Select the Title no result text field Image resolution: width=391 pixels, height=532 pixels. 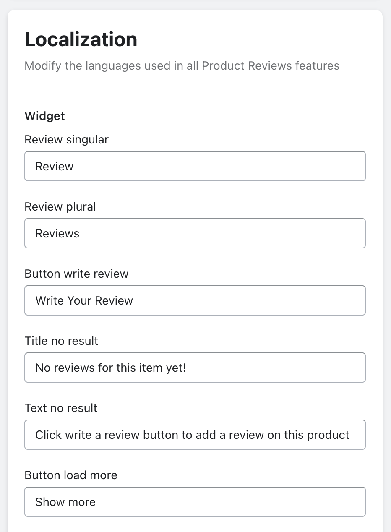tap(195, 368)
